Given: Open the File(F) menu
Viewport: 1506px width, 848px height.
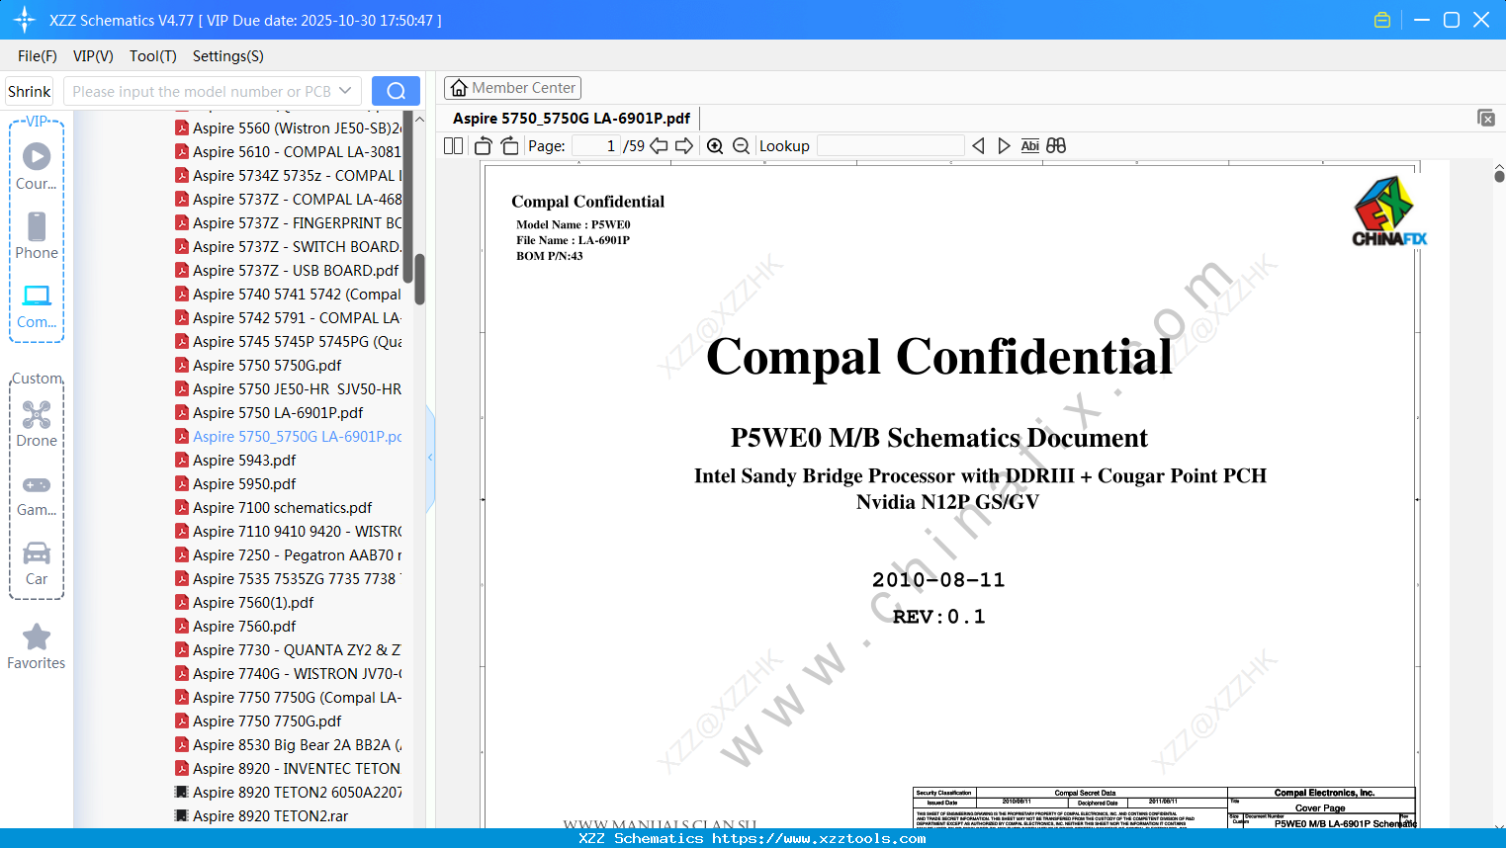Looking at the screenshot, I should pos(38,56).
